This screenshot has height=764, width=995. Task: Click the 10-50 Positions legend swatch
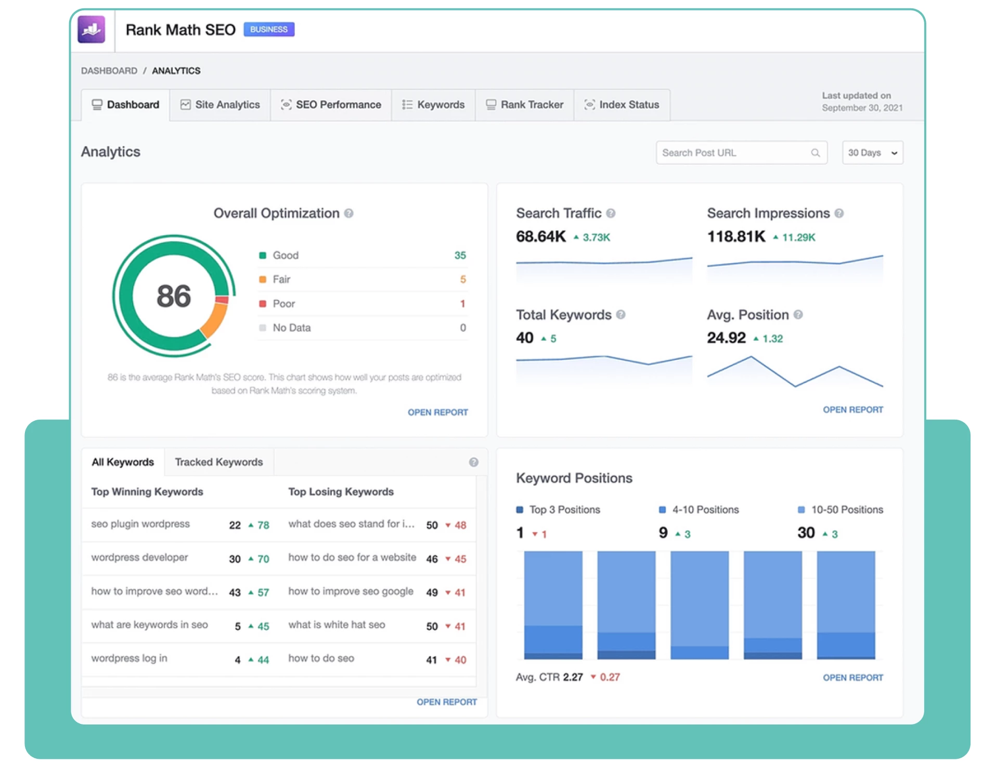(801, 510)
